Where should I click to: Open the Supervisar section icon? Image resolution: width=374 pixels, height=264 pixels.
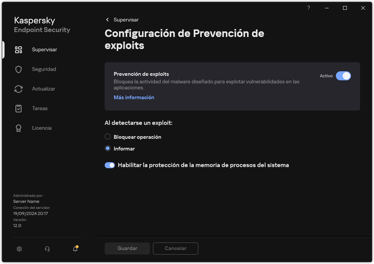[x=19, y=49]
